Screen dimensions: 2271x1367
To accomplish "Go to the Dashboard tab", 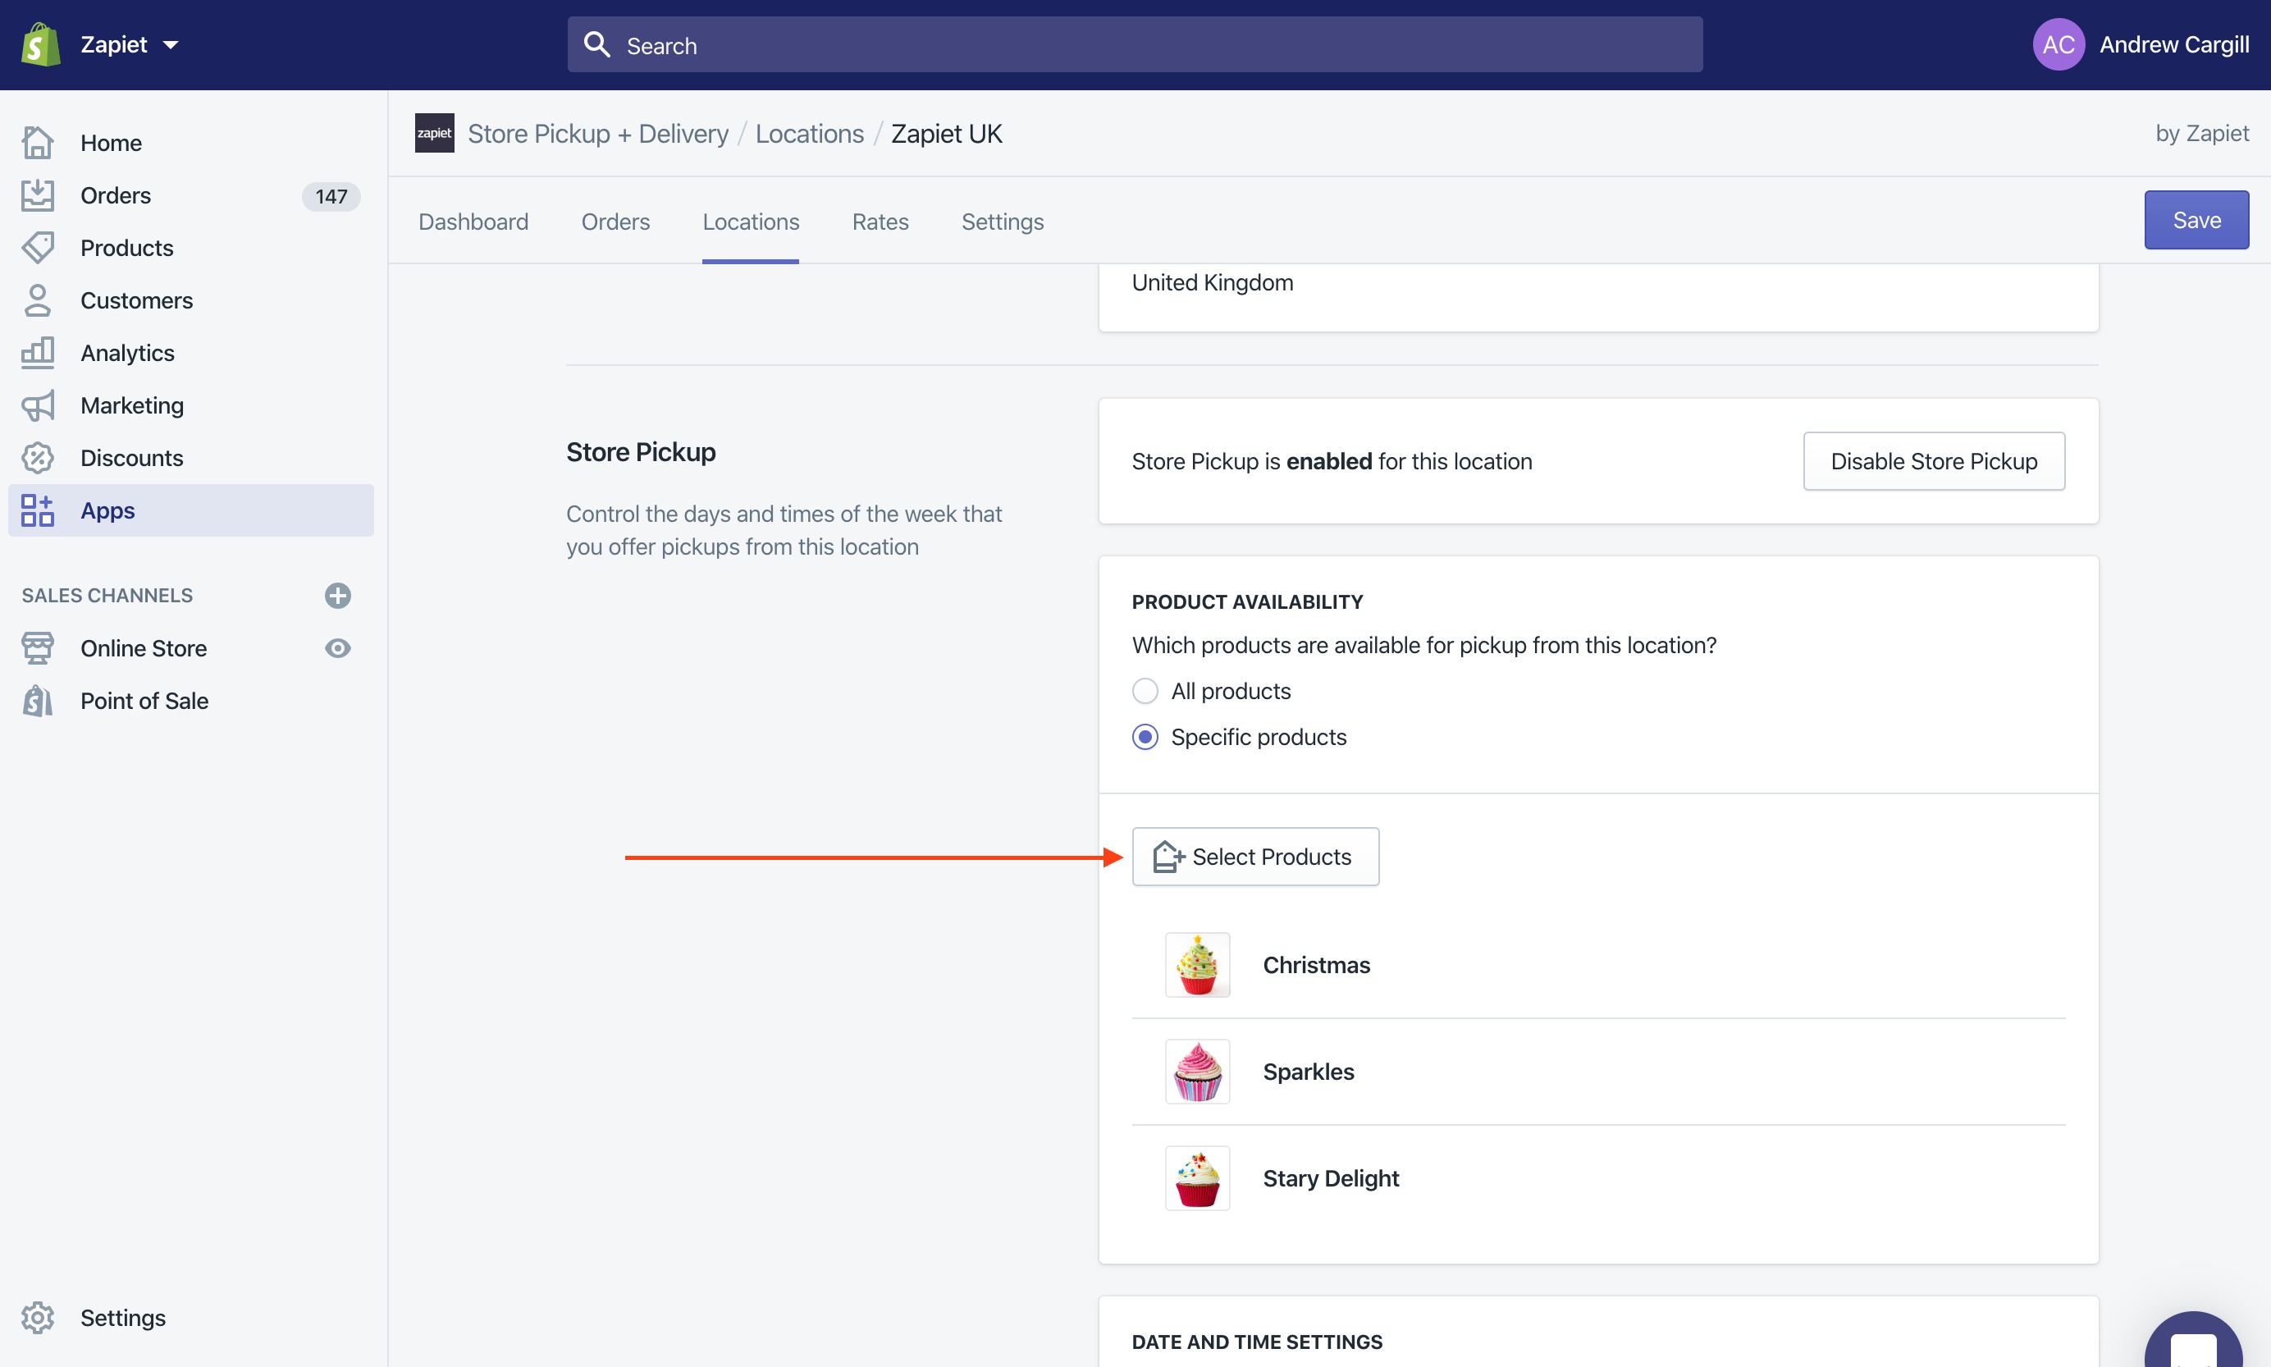I will point(473,222).
